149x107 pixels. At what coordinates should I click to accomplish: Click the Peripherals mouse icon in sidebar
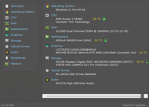[7, 58]
